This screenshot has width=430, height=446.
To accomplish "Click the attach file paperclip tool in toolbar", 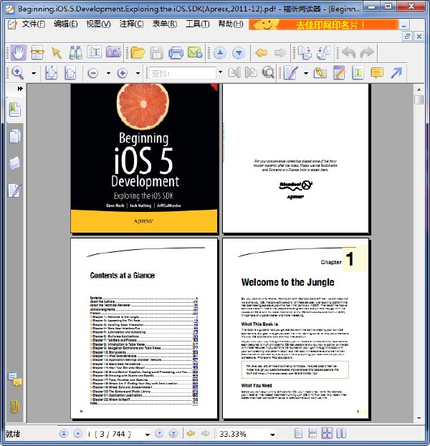I will tap(320, 73).
